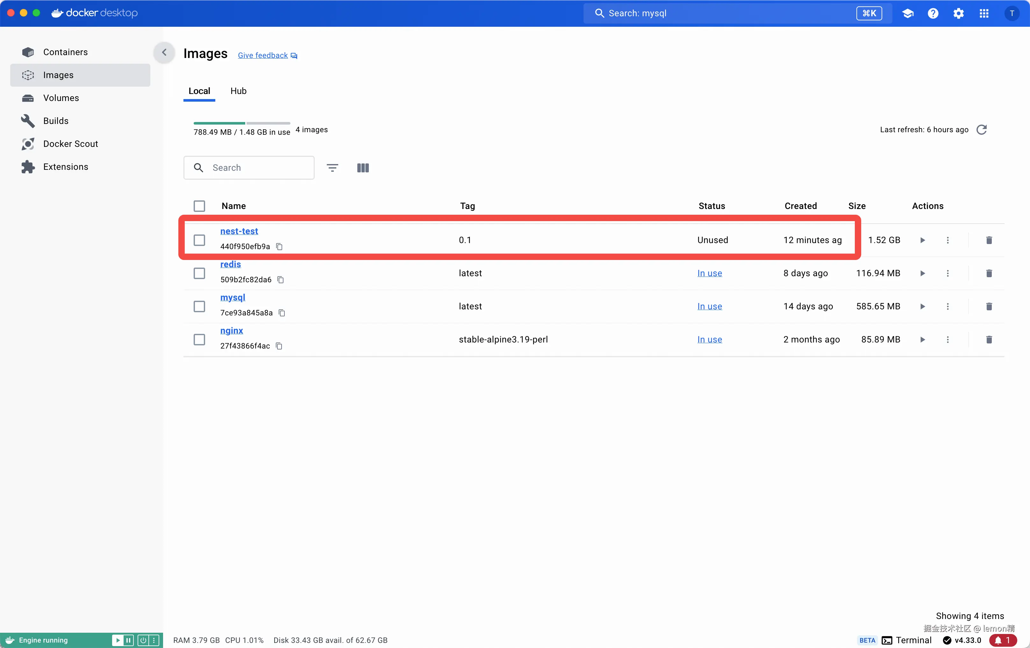Open more actions menu for mysql
This screenshot has width=1030, height=648.
point(948,306)
